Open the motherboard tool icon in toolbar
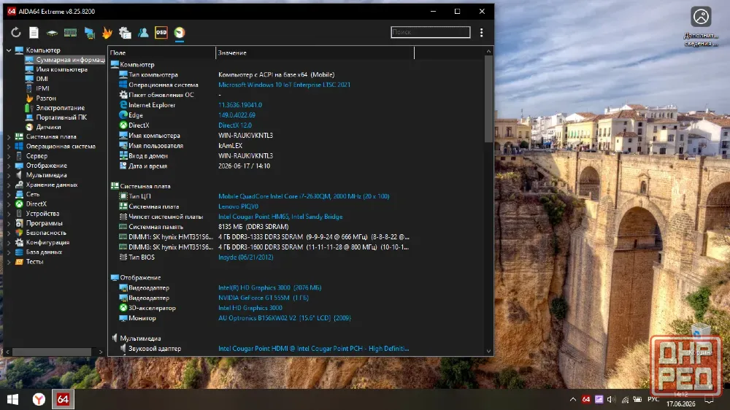This screenshot has height=410, width=730. (x=52, y=33)
